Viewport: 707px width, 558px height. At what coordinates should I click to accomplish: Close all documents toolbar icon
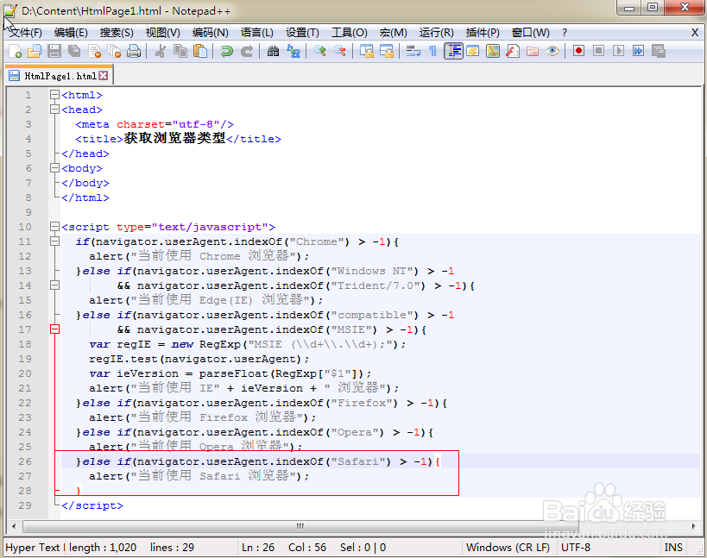tap(114, 52)
